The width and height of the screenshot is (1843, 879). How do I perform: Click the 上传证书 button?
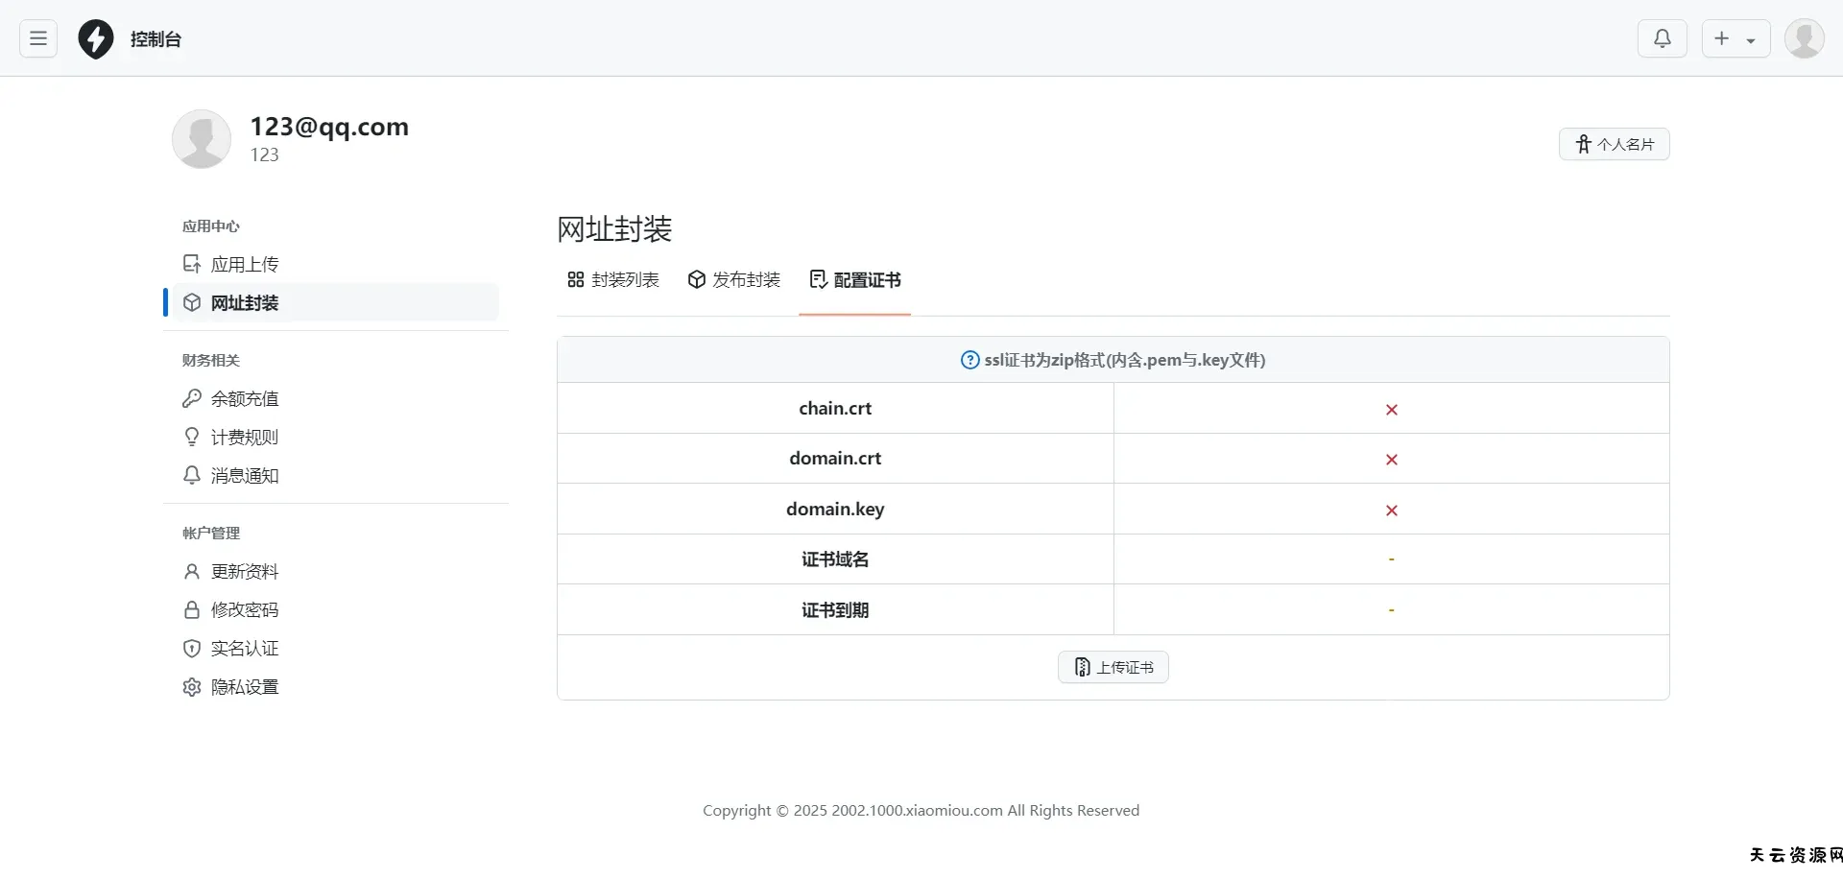point(1113,667)
